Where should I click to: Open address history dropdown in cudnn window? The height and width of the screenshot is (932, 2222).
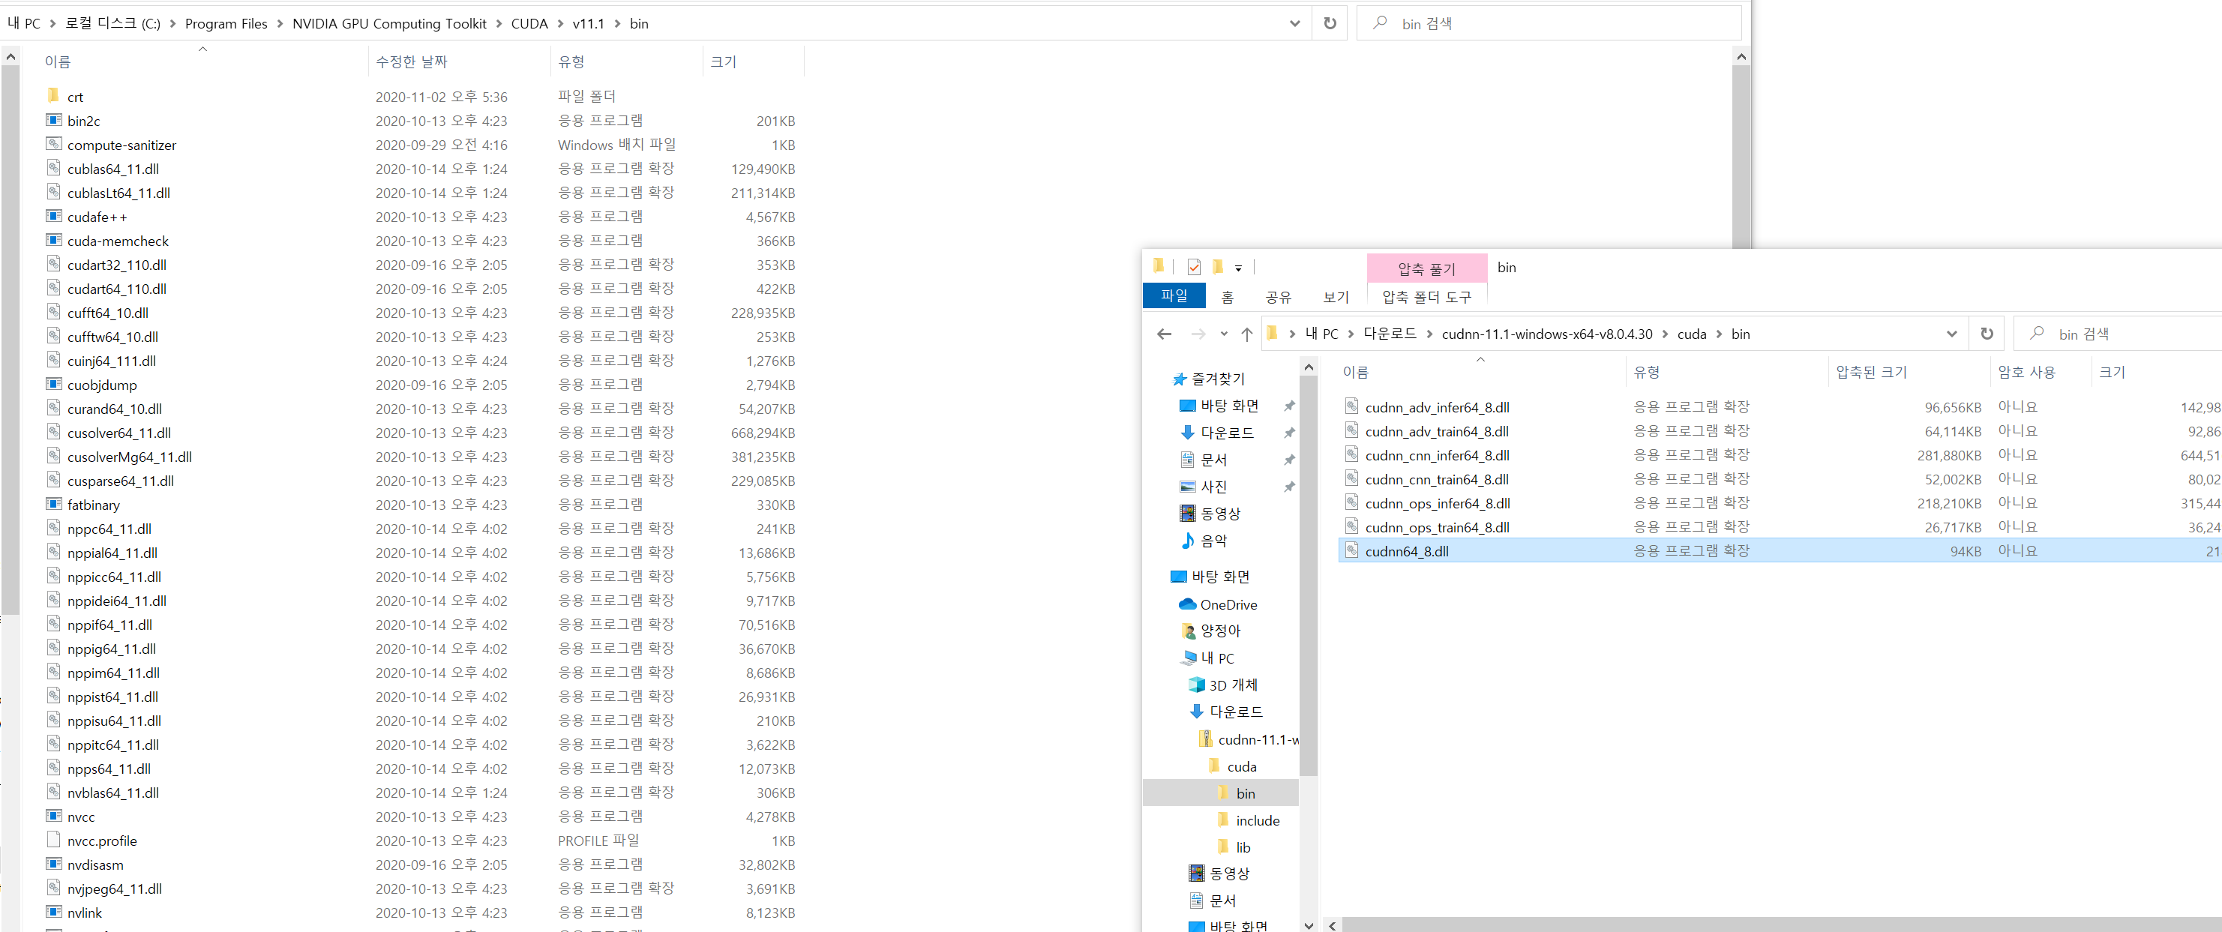coord(1951,334)
